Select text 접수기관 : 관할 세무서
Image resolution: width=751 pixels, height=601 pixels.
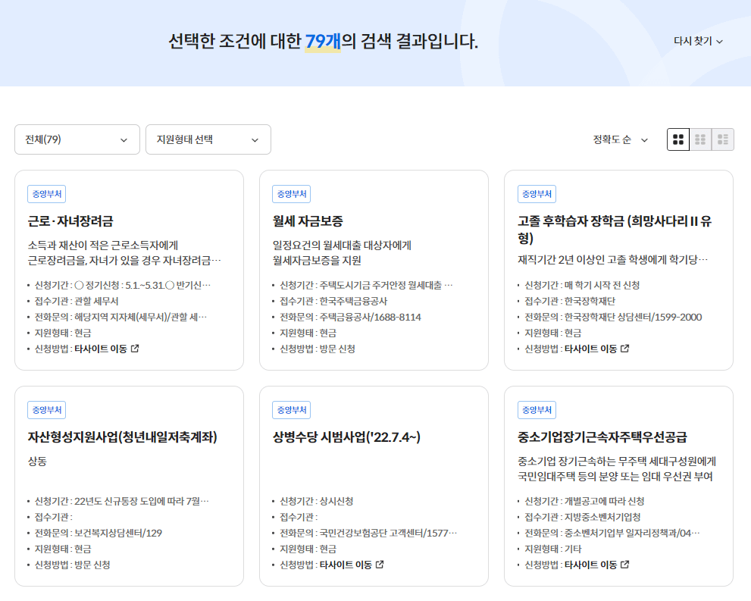pyautogui.click(x=77, y=301)
